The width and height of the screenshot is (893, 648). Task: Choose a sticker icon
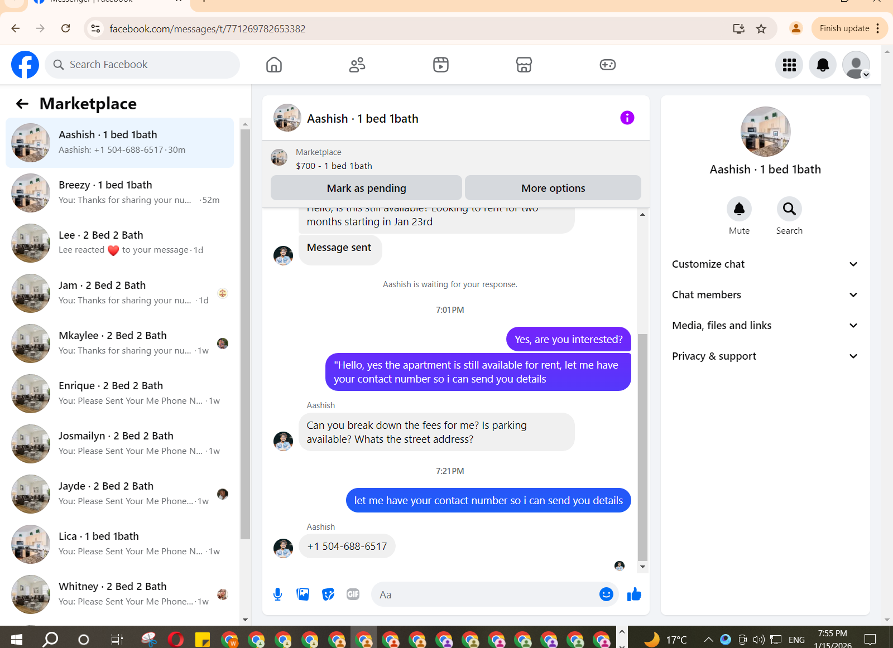tap(328, 594)
